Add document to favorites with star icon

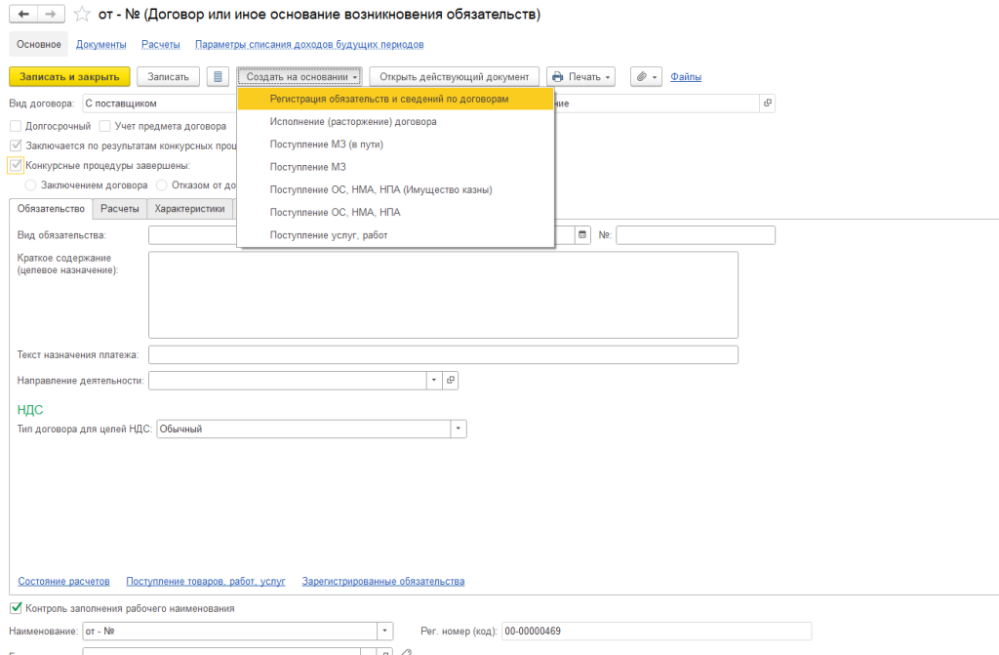(82, 14)
